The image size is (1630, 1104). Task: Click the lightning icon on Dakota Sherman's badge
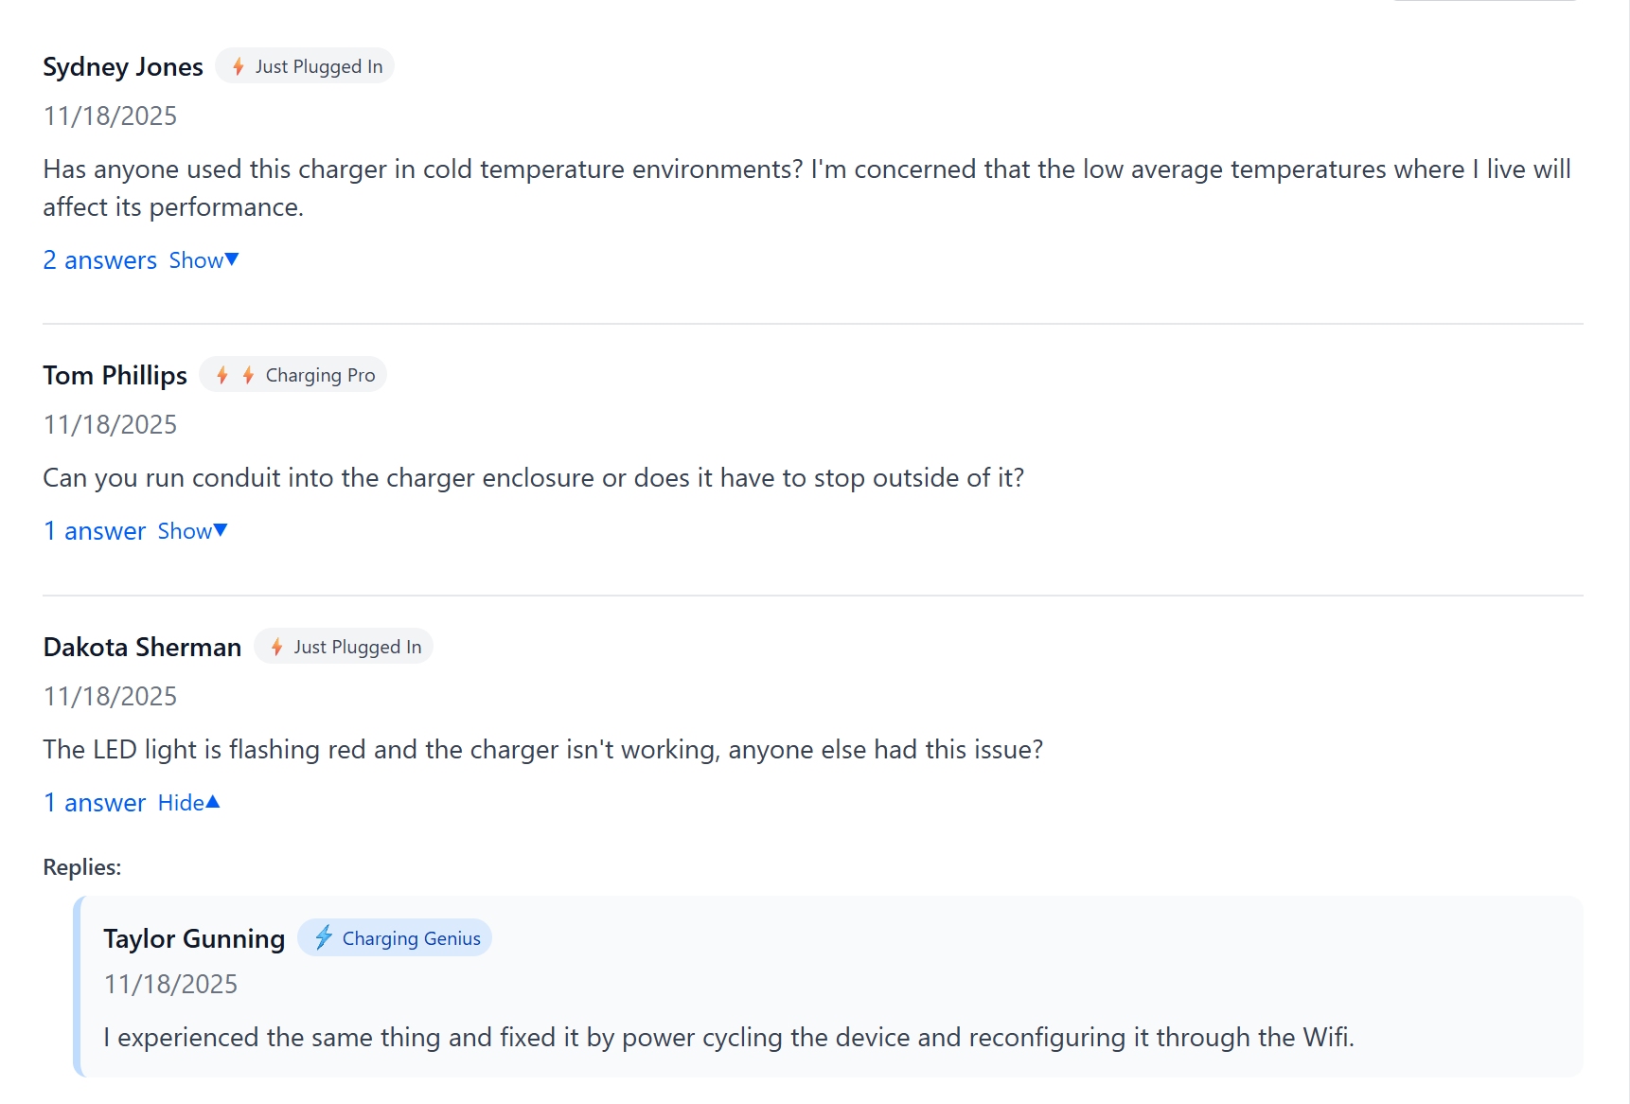click(276, 647)
